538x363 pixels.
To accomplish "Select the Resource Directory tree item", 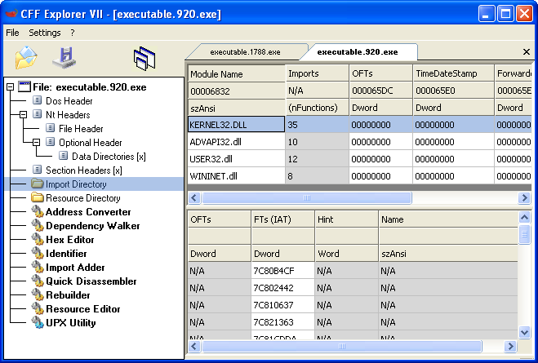I will (82, 198).
